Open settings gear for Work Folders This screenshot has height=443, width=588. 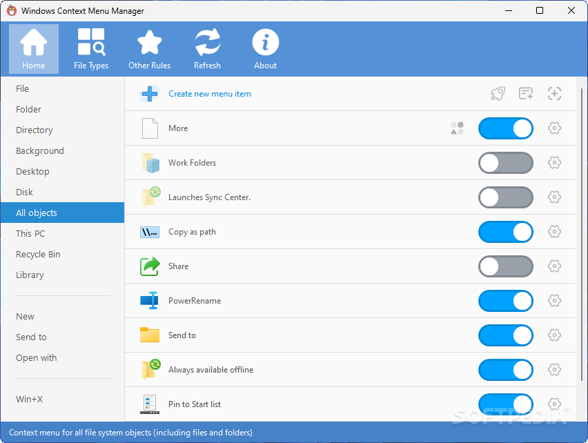pyautogui.click(x=554, y=163)
